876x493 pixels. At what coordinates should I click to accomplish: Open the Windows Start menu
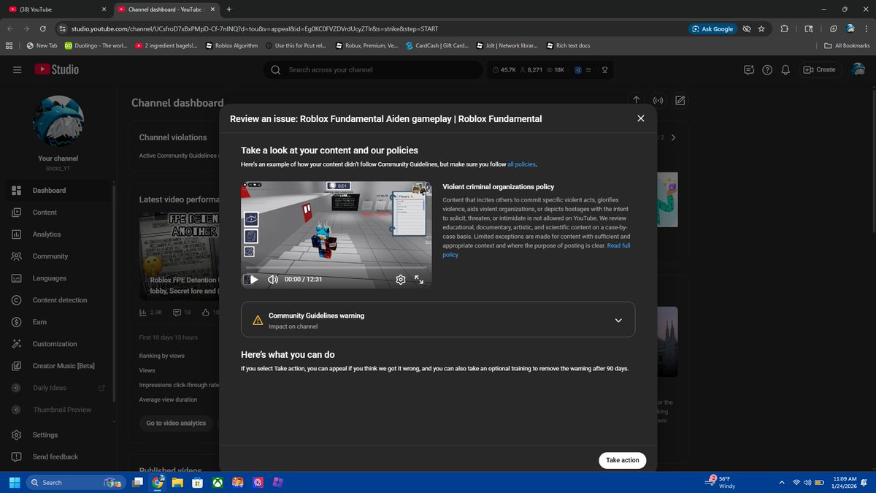(13, 482)
